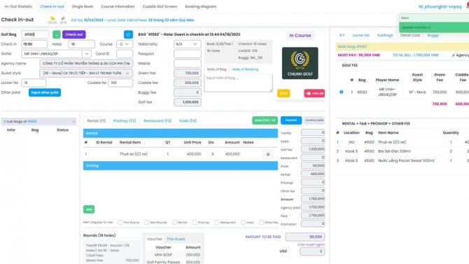Click the green Save (Ctrl + S) button
This screenshot has height=264, width=469.
[x=265, y=120]
